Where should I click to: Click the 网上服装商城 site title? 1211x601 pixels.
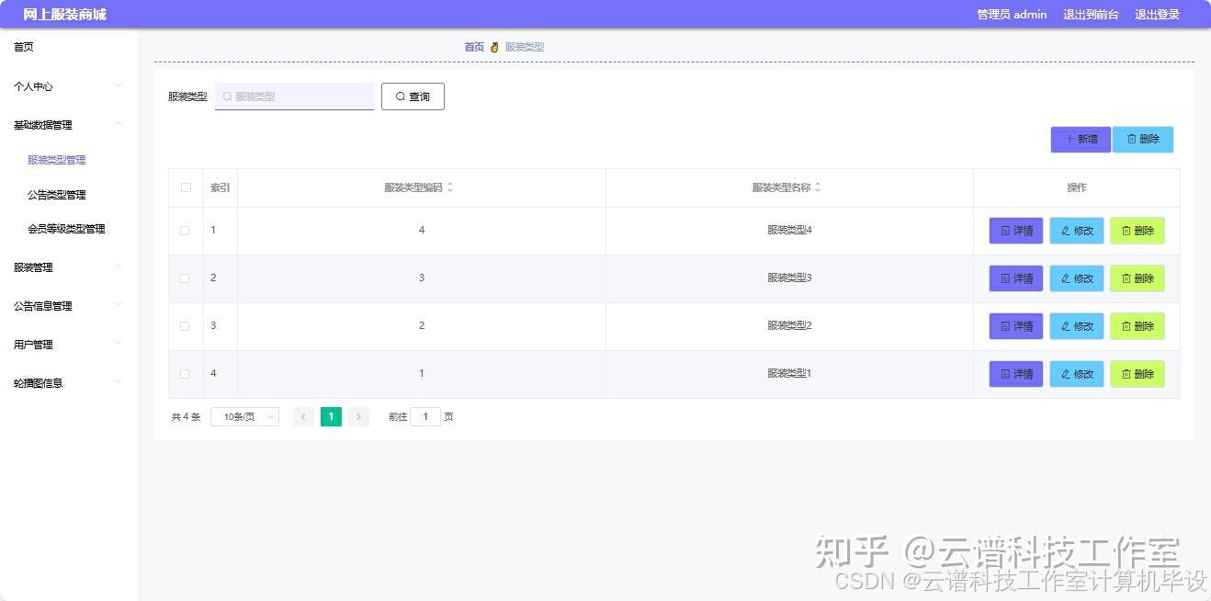[x=64, y=15]
